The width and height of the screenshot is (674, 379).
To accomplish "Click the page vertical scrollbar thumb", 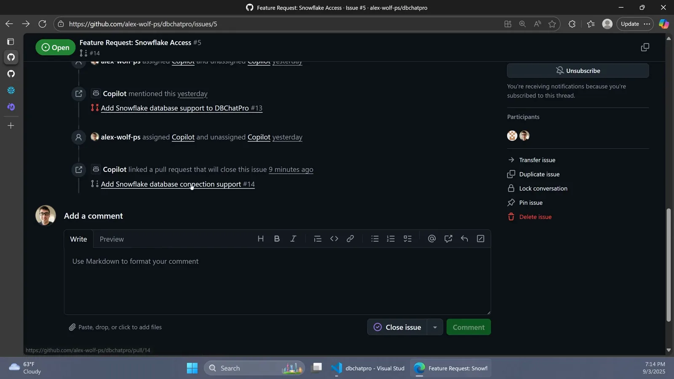I will tap(668, 265).
